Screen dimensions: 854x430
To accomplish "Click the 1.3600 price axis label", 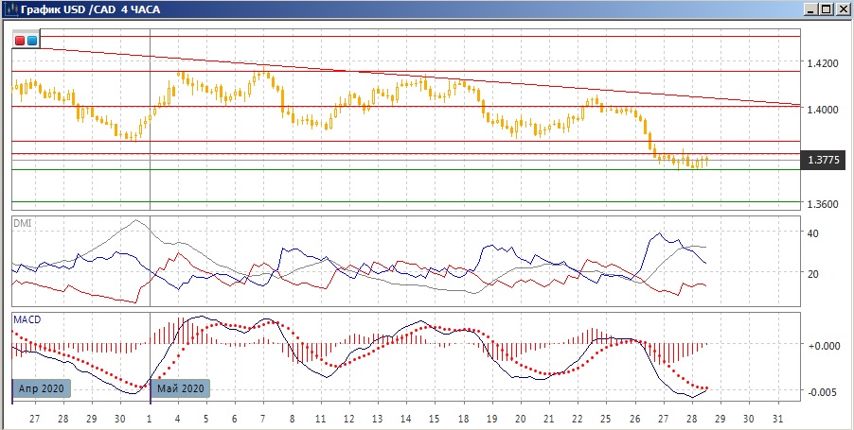I will point(823,204).
